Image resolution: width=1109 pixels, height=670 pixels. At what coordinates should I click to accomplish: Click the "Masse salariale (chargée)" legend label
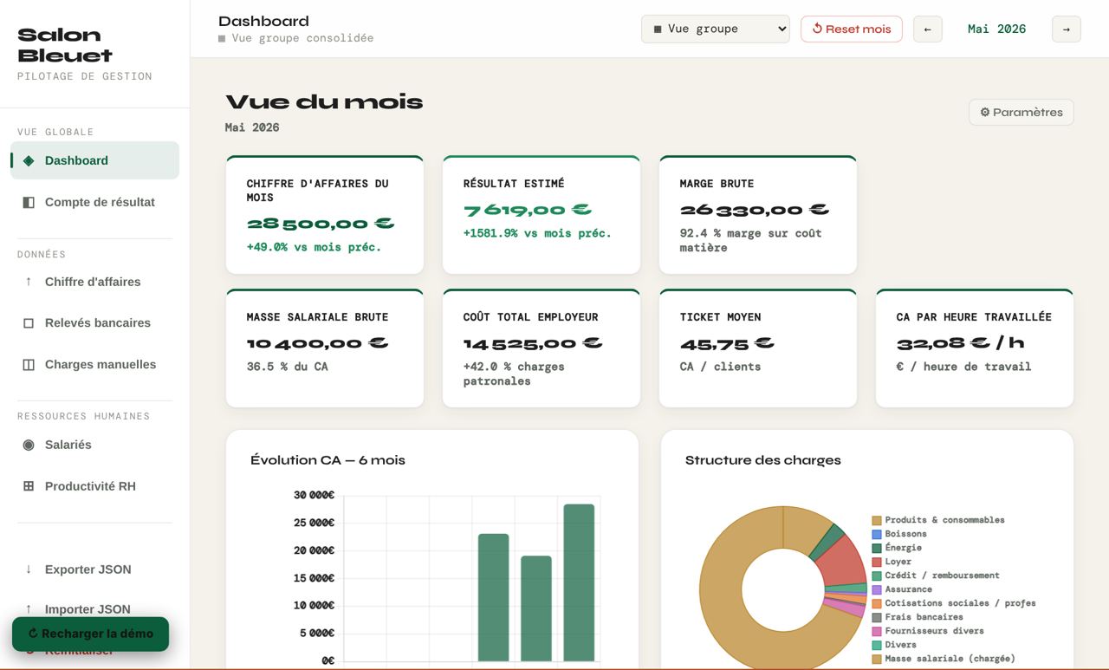[950, 659]
